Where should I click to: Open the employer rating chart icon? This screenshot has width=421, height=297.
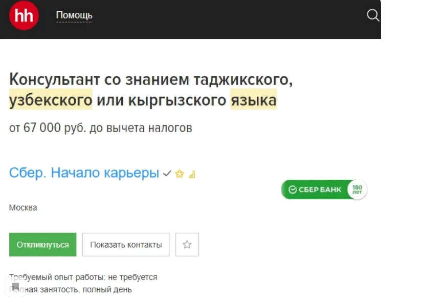tap(191, 175)
